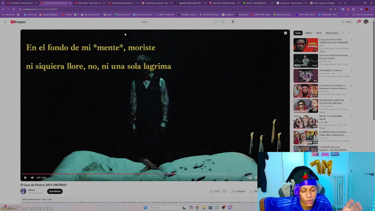Click the youtube.com address bar
This screenshot has width=375, height=211.
(x=173, y=9)
